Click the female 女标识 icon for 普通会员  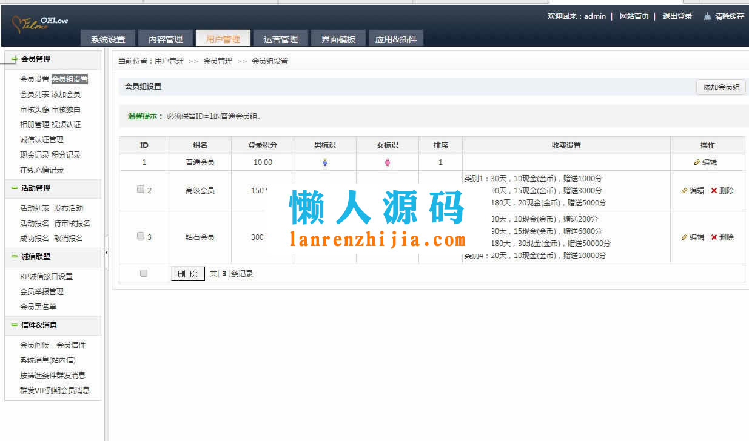click(387, 162)
